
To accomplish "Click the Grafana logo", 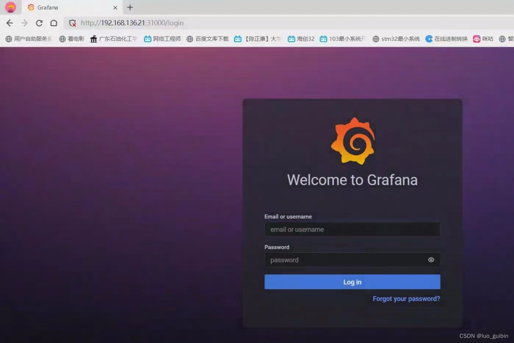I will [353, 141].
